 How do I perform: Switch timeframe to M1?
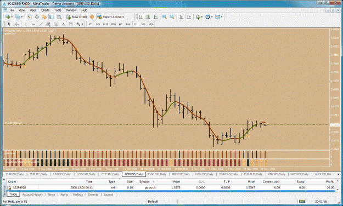[91, 24]
